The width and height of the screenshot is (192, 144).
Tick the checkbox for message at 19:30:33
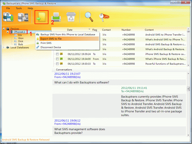pos(57,64)
